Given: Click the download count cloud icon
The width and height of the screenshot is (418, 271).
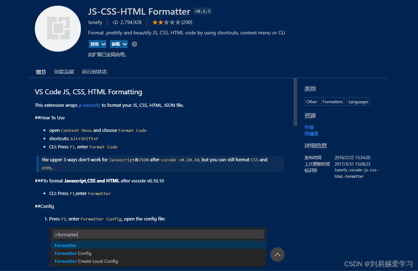Looking at the screenshot, I should pos(115,22).
